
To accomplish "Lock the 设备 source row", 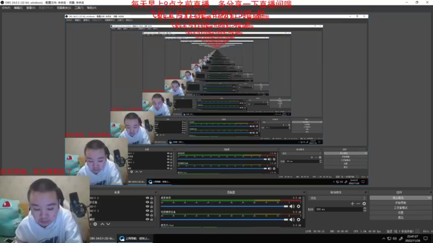I will [x=152, y=202].
